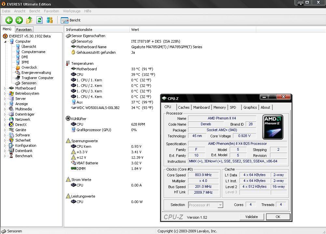Click the Konfiguration tree icon

click(x=11, y=145)
